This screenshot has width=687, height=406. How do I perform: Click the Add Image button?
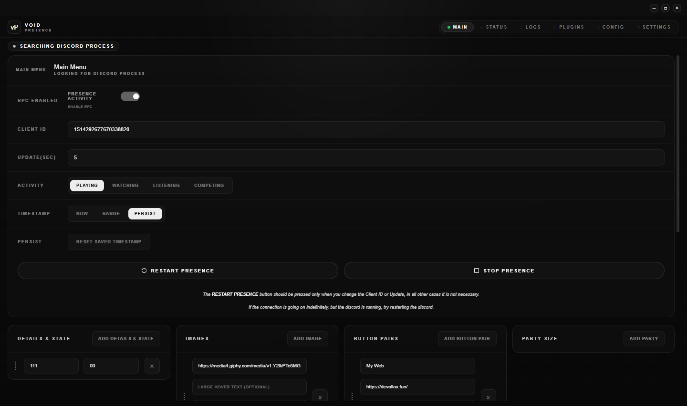tap(308, 339)
